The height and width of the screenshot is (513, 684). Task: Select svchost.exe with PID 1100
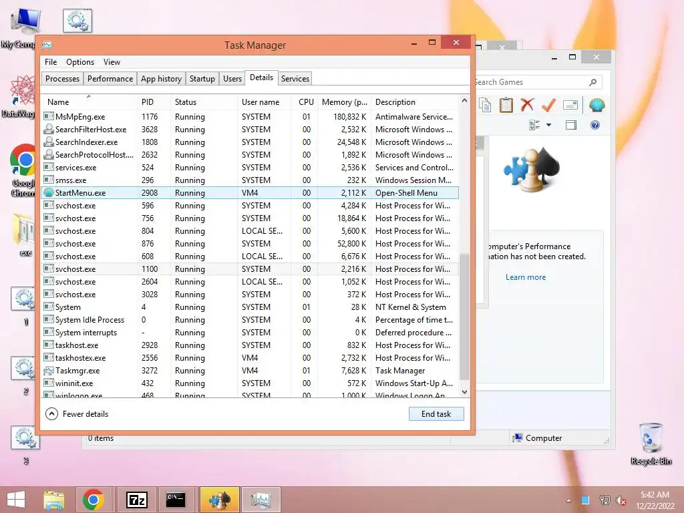coord(250,269)
